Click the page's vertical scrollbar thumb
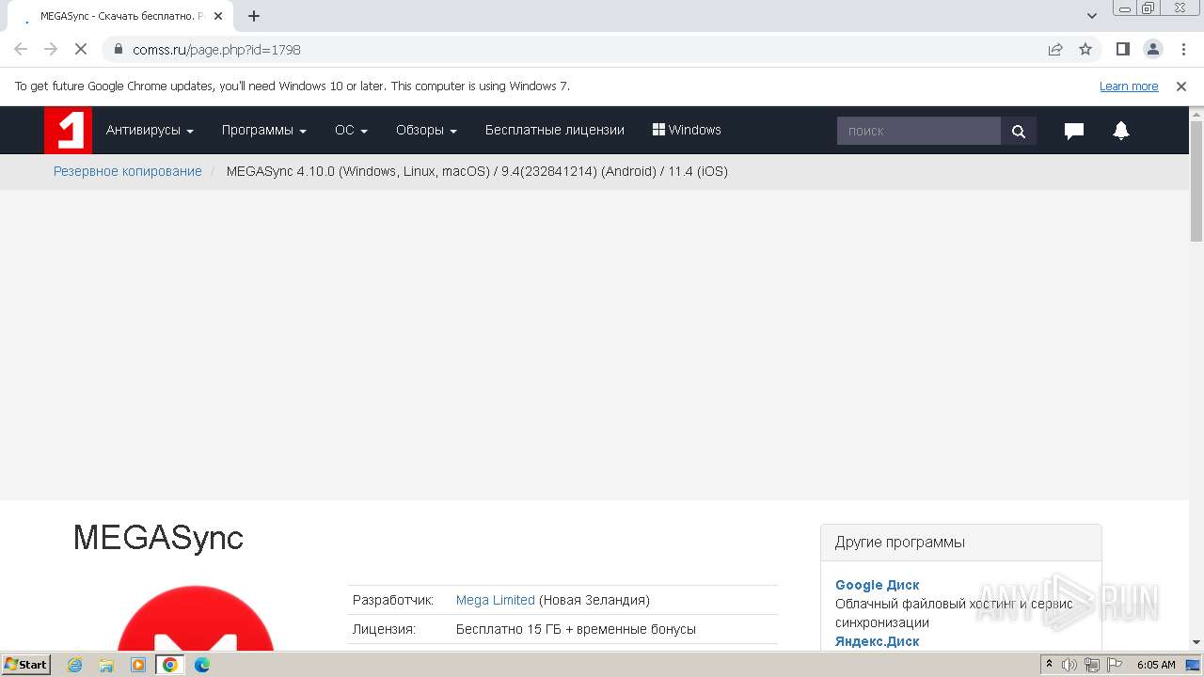 (x=1196, y=181)
